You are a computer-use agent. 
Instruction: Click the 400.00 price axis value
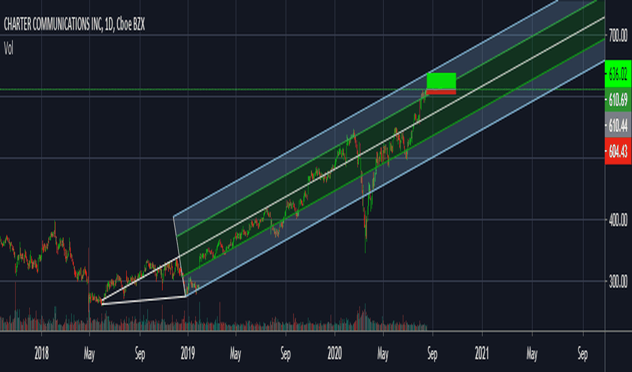click(x=618, y=220)
